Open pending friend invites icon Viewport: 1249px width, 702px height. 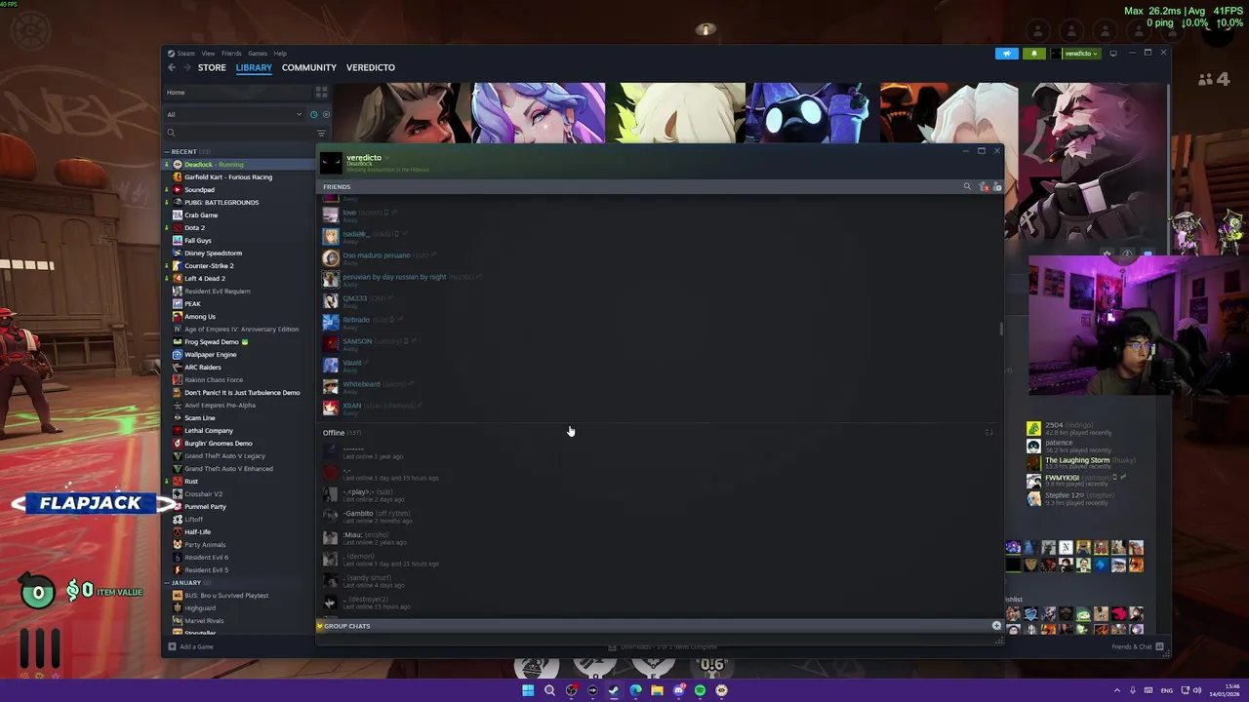[x=983, y=187]
